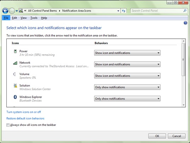Click Restore default icon behaviors link

pyautogui.click(x=25, y=118)
